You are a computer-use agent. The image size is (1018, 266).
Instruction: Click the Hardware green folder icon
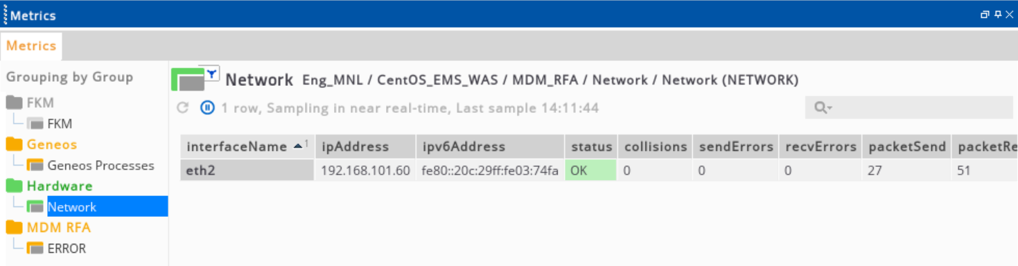15,186
